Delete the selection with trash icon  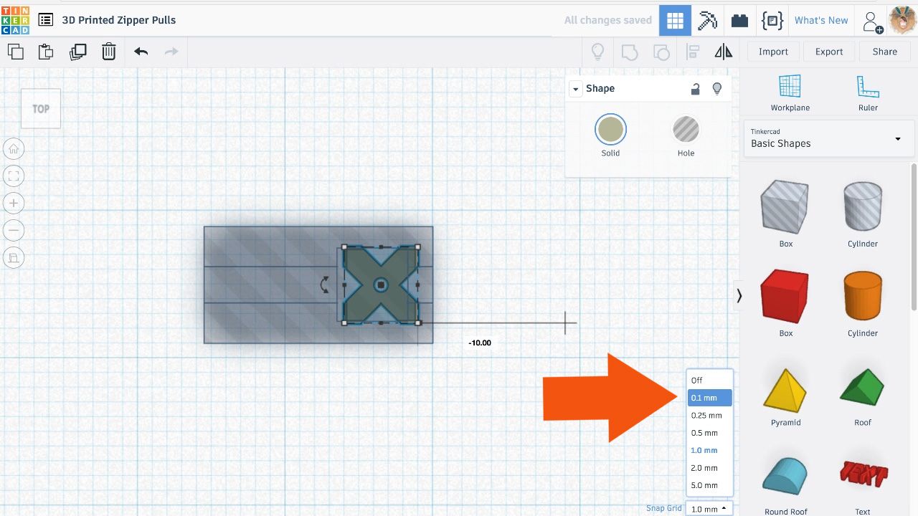tap(108, 51)
